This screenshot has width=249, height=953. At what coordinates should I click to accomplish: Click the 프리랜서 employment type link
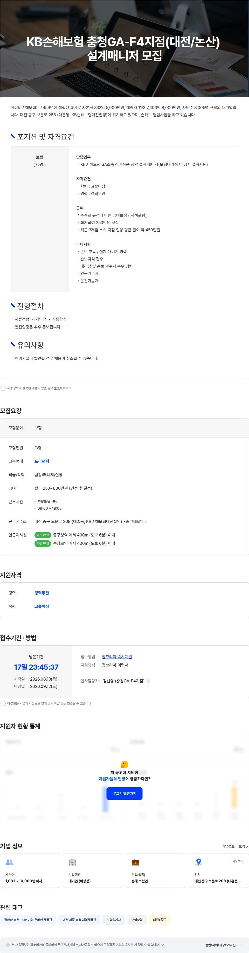coord(42,461)
